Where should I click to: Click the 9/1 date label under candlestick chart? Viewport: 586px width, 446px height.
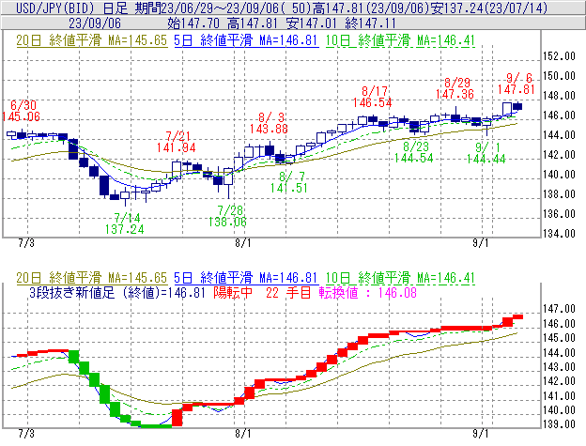(481, 243)
